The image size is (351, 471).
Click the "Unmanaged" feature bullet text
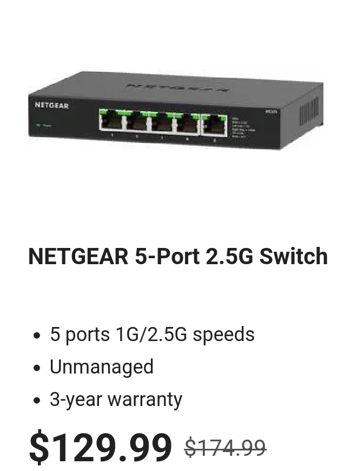click(x=101, y=367)
